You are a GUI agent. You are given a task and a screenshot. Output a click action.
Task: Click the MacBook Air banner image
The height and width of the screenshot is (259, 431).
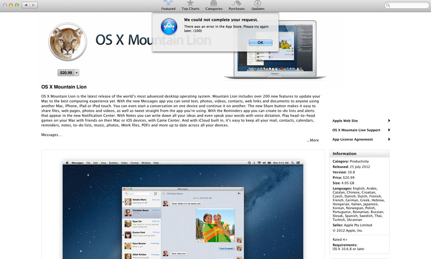[x=275, y=50]
